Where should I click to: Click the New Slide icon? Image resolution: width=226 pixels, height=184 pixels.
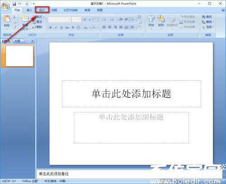(25, 18)
